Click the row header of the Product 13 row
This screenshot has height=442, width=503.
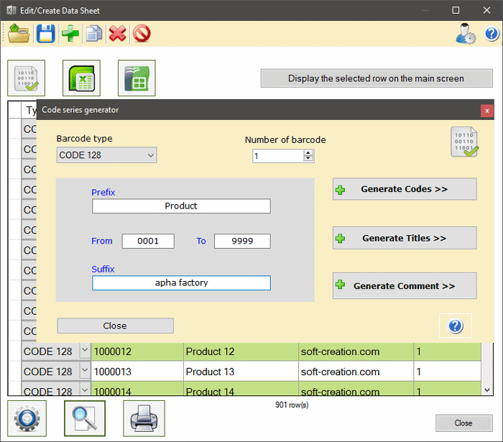pyautogui.click(x=15, y=372)
